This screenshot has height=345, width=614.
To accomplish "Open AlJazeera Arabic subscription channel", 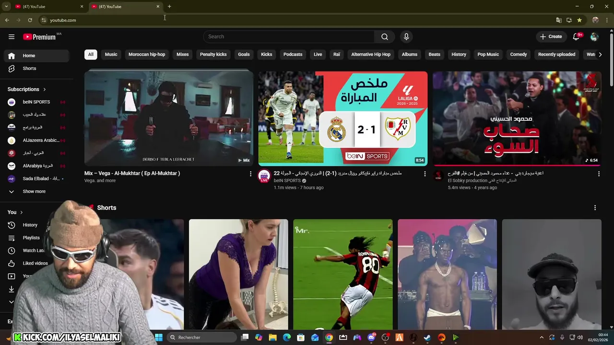I will point(36,140).
